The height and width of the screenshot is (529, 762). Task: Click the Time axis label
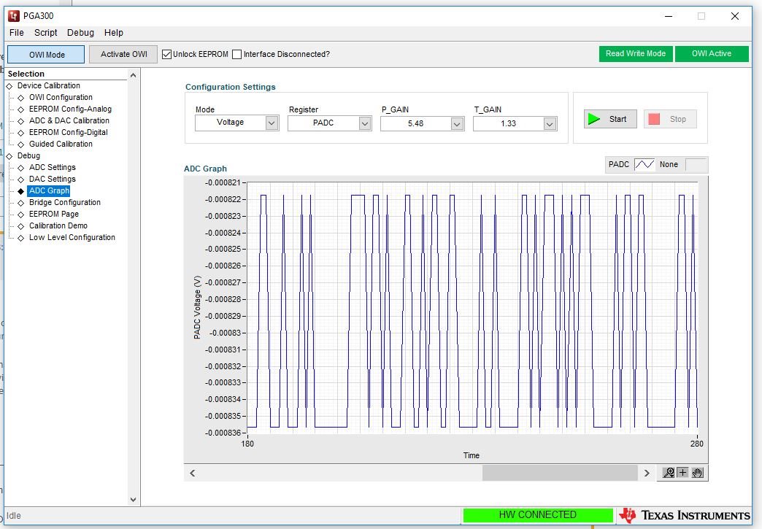[472, 455]
